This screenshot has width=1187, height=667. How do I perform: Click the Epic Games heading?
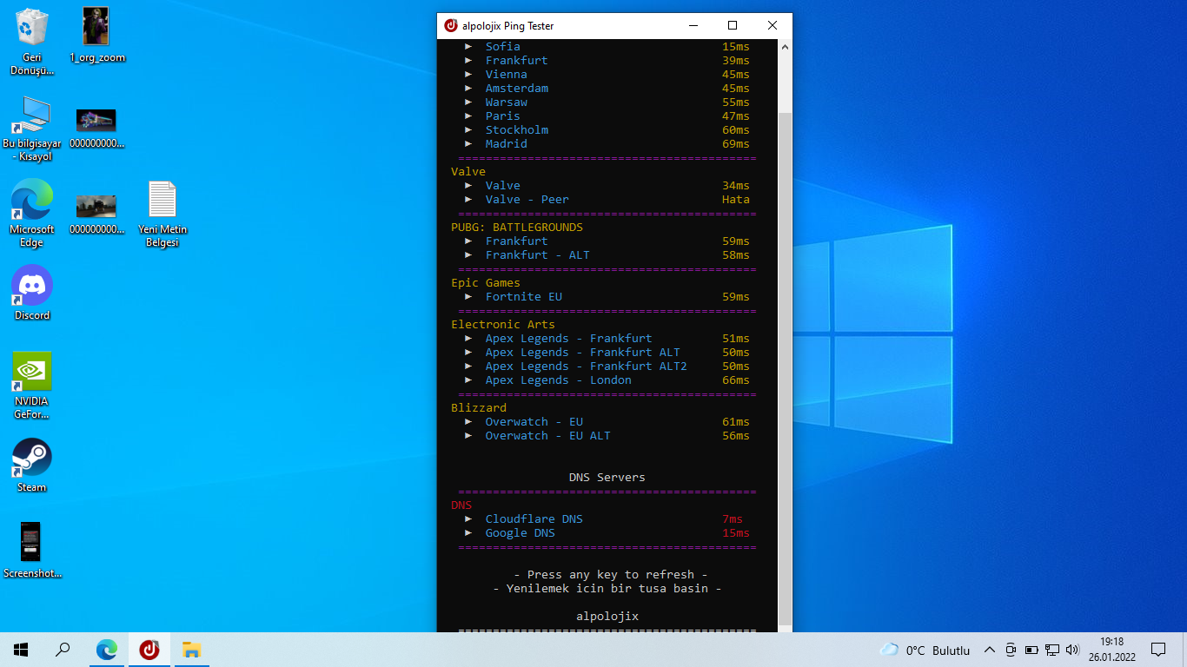486,283
